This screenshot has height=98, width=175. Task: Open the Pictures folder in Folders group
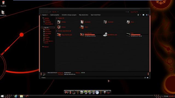pyautogui.click(x=59, y=27)
